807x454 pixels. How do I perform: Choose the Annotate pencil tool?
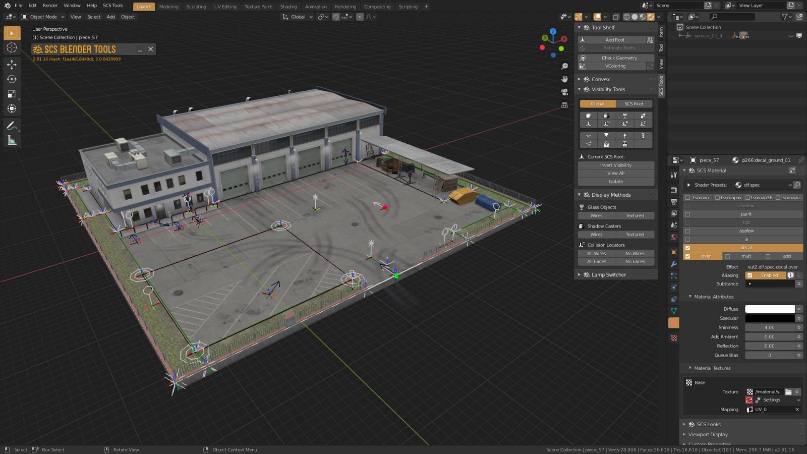pos(12,126)
